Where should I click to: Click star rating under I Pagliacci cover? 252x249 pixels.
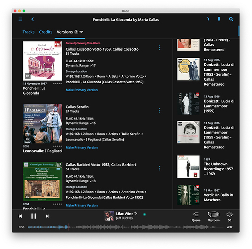(x=57, y=146)
